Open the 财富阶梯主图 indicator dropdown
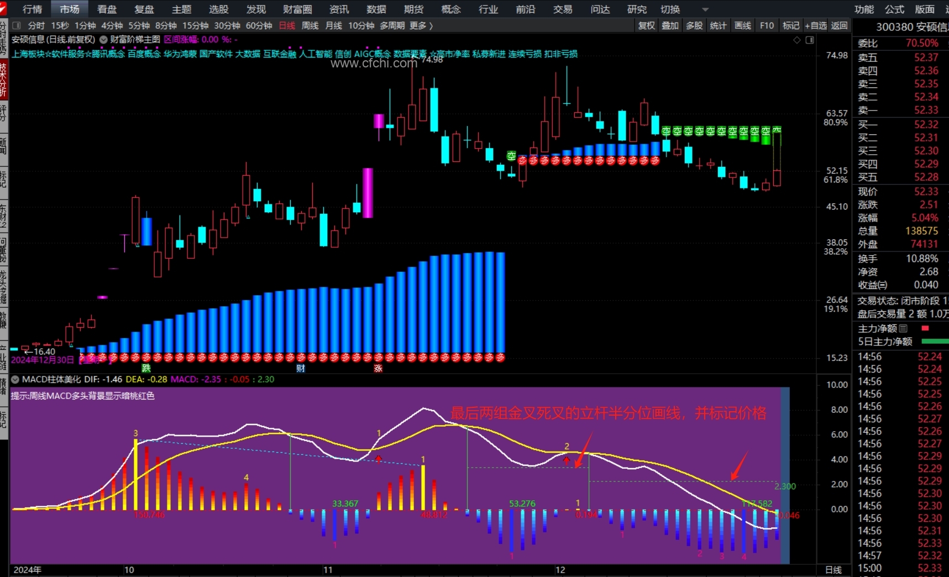Screen dimensions: 949x577 pyautogui.click(x=103, y=39)
